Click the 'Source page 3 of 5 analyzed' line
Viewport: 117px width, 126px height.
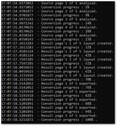click(x=49, y=19)
